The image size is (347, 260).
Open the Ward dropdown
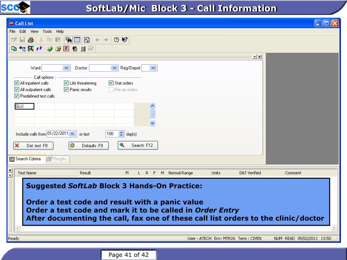click(66, 68)
